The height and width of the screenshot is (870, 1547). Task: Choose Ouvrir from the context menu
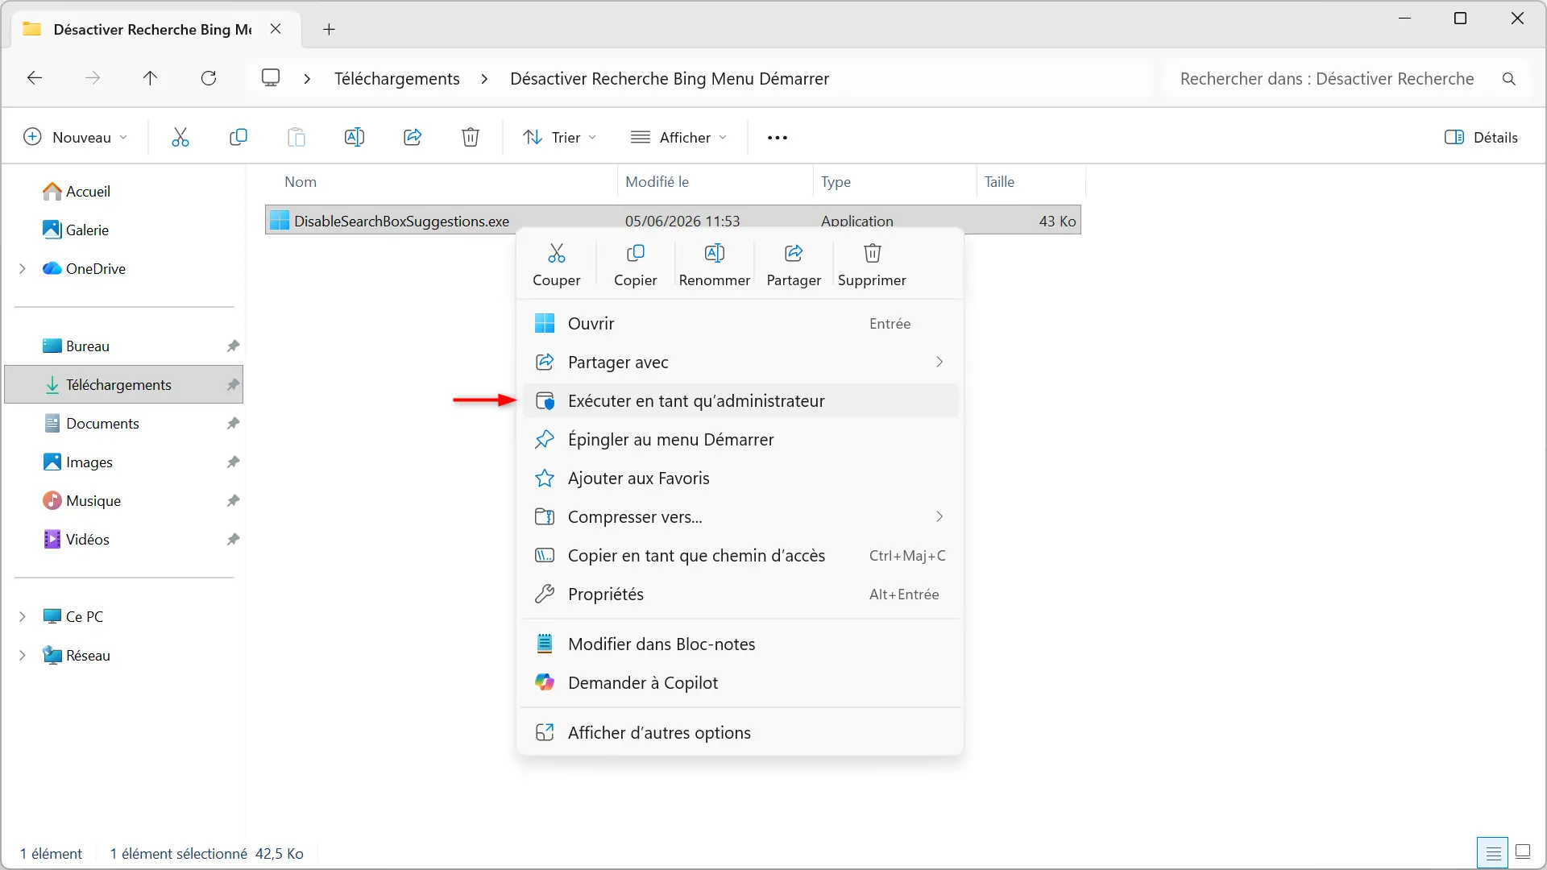[740, 324]
